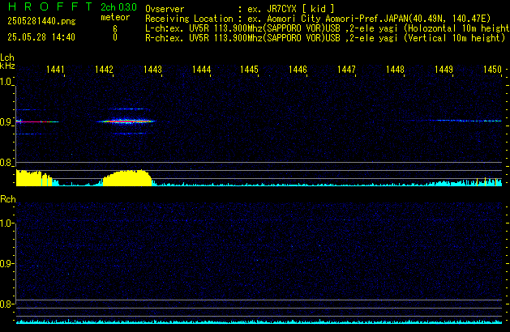Click the R-ch antenna description line
This screenshot has width=510, height=332.
325,38
